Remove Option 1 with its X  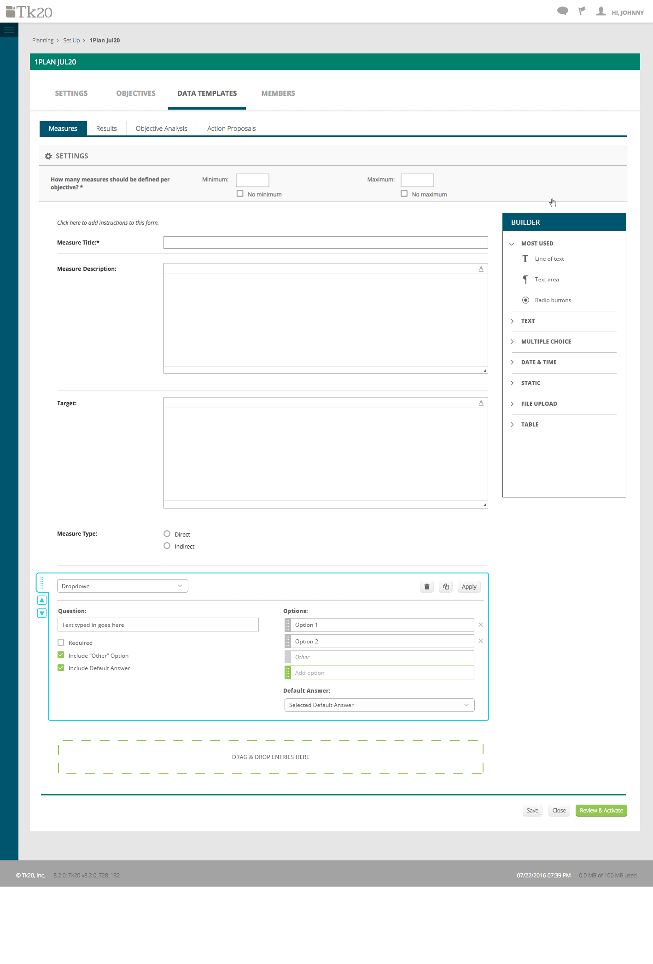[x=481, y=625]
